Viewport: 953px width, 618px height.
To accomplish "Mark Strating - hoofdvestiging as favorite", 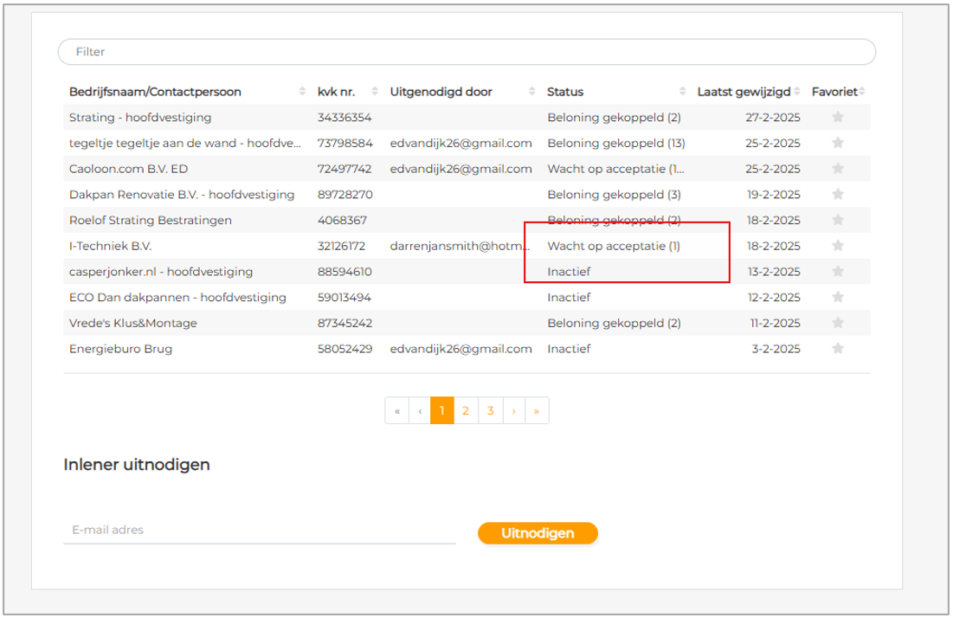I will tap(837, 118).
